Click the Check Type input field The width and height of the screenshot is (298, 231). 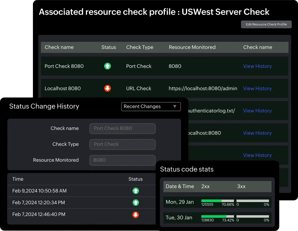click(122, 144)
